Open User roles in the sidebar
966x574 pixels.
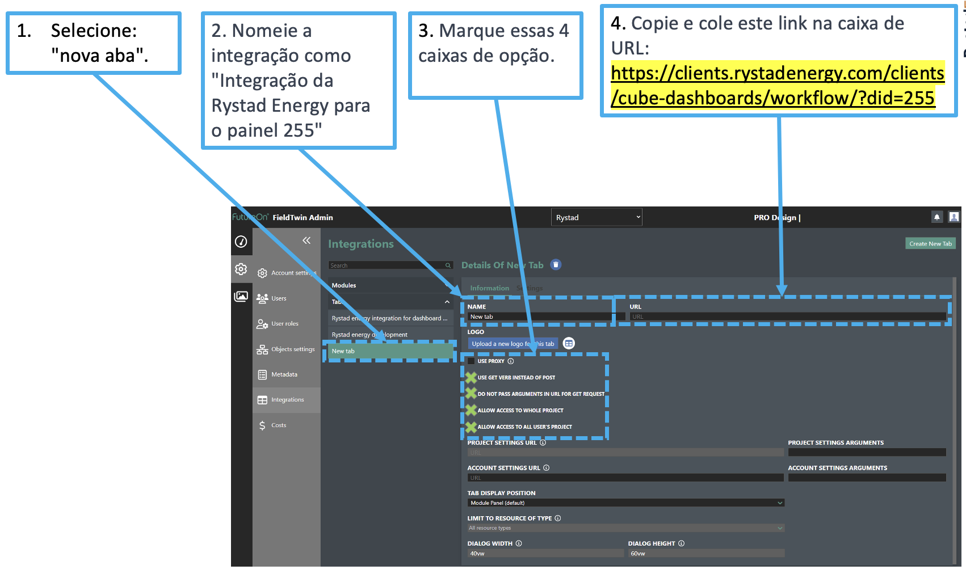click(287, 324)
